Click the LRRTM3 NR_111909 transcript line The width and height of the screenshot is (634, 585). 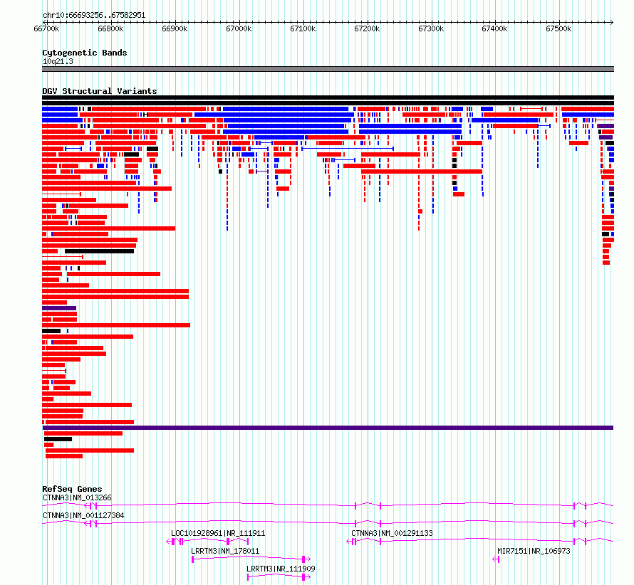[x=279, y=576]
